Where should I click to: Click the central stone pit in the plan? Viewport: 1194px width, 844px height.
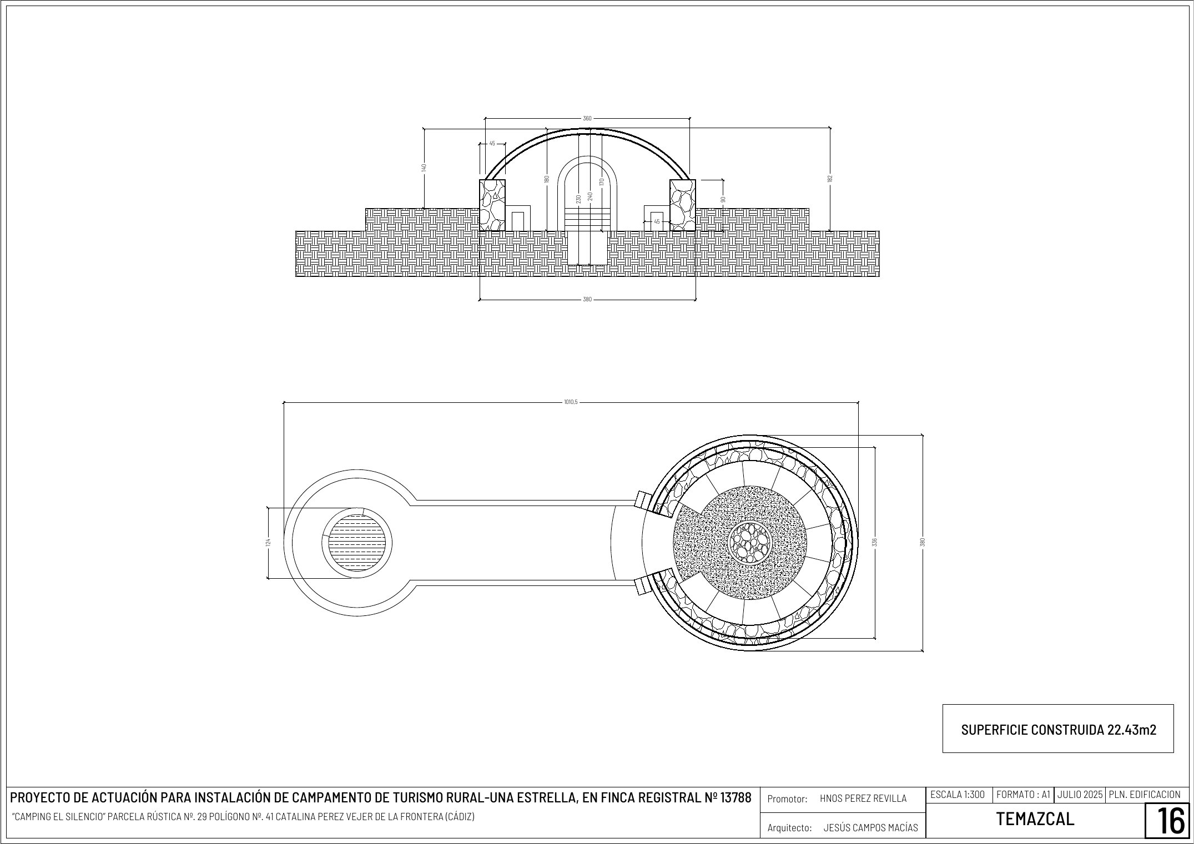750,542
